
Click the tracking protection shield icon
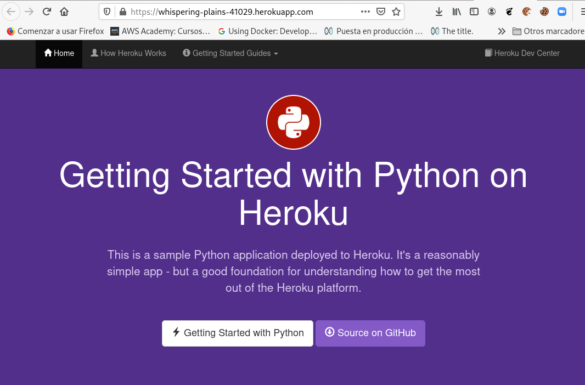click(x=107, y=12)
